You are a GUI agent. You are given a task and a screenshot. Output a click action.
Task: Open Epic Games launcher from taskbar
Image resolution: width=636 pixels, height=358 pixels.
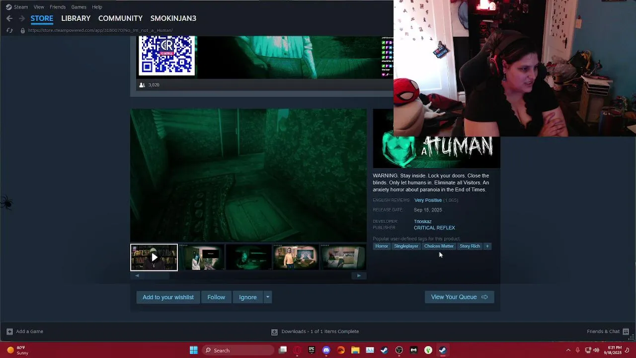312,350
